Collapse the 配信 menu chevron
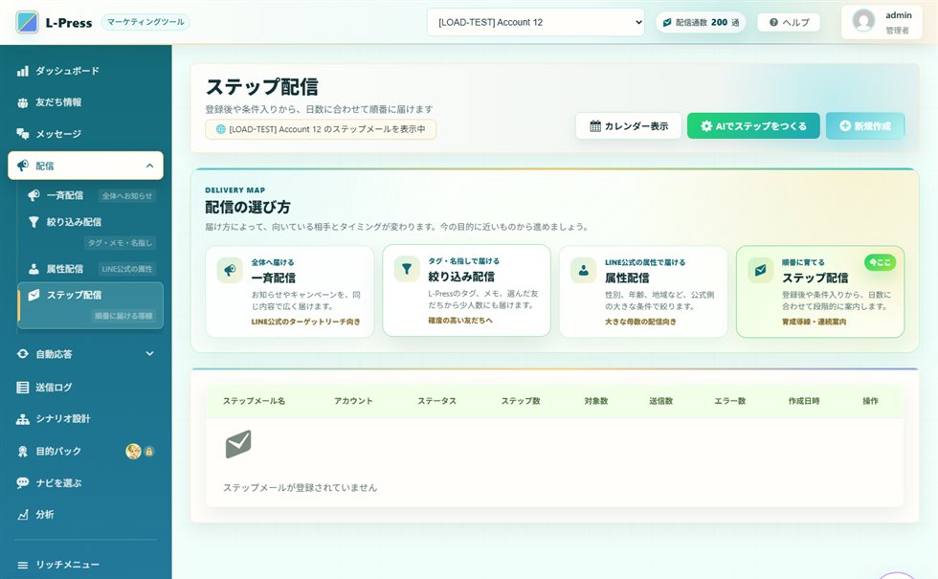Screen dimensions: 938x579 149,166
